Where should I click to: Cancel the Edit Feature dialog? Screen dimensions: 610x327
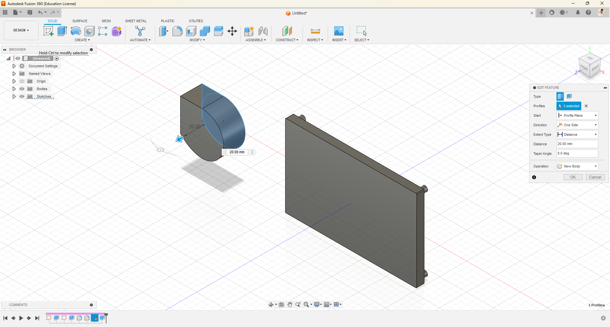595,177
